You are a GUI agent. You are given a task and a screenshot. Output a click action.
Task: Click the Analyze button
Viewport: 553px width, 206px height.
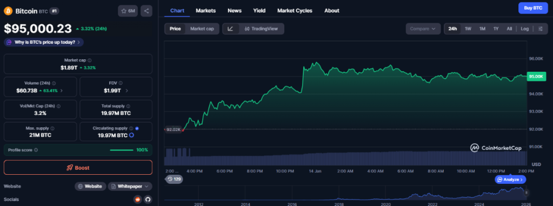pos(510,179)
